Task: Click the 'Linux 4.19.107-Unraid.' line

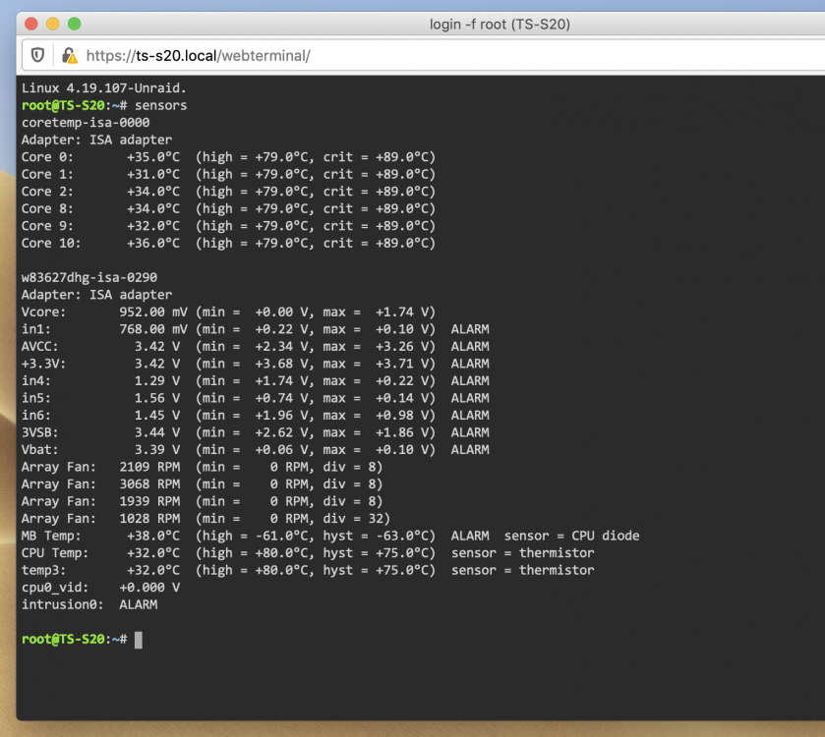Action: pyautogui.click(x=104, y=87)
